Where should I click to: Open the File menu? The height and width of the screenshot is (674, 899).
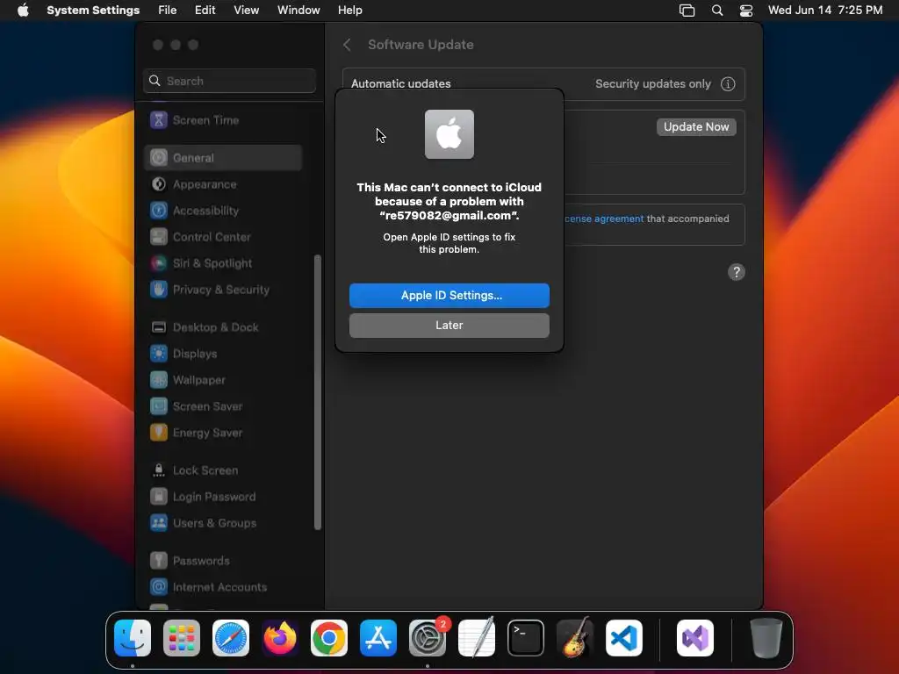click(x=168, y=11)
